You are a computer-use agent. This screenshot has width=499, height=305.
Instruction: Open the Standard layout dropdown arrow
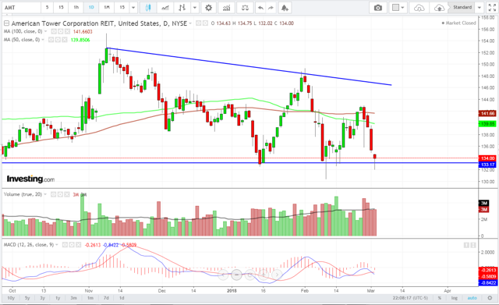[480, 8]
